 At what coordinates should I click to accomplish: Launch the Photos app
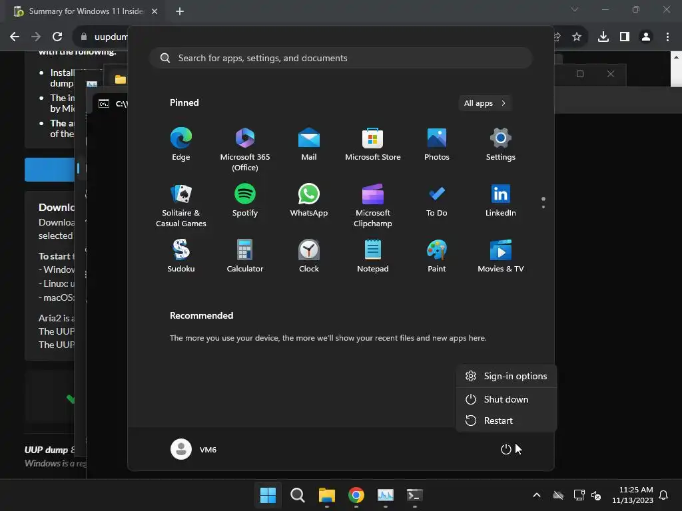[437, 144]
